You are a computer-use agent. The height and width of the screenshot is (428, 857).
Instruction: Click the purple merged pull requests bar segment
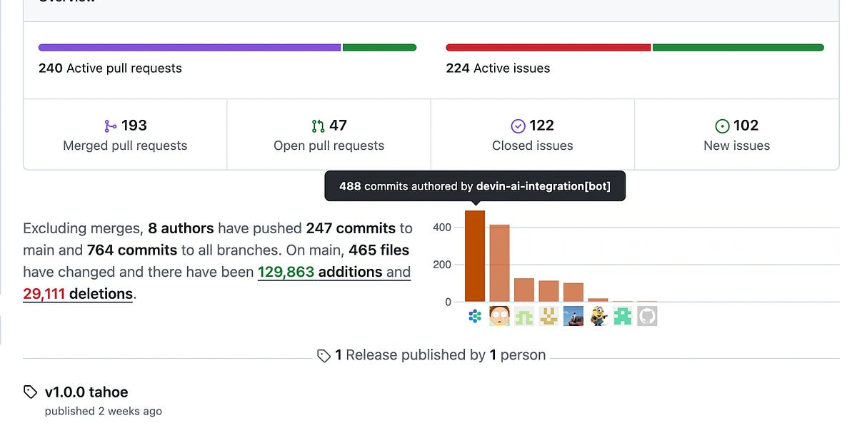(189, 48)
